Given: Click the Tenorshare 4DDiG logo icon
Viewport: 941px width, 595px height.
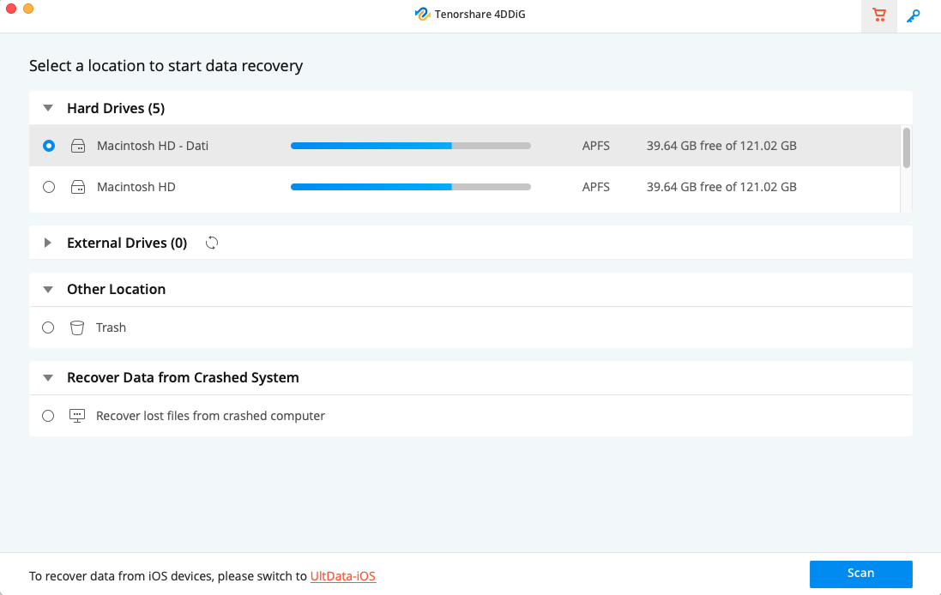Looking at the screenshot, I should 422,15.
